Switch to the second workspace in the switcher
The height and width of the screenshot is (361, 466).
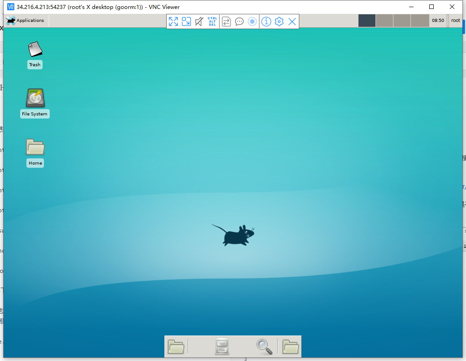[384, 21]
